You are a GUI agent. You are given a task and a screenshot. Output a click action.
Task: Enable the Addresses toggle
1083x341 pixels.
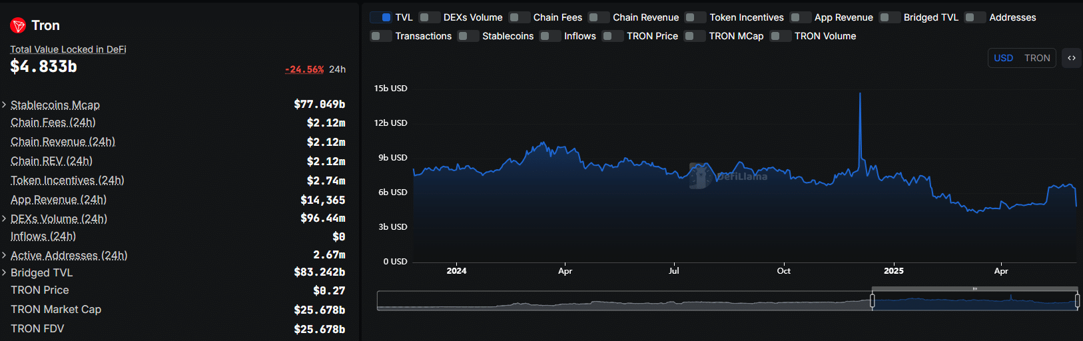click(975, 17)
